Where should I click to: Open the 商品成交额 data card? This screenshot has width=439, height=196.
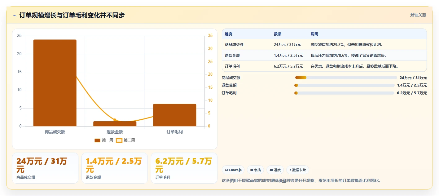coord(45,168)
